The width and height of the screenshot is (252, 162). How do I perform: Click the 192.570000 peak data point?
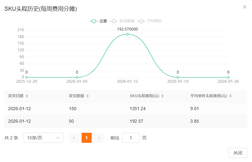coord(127,34)
